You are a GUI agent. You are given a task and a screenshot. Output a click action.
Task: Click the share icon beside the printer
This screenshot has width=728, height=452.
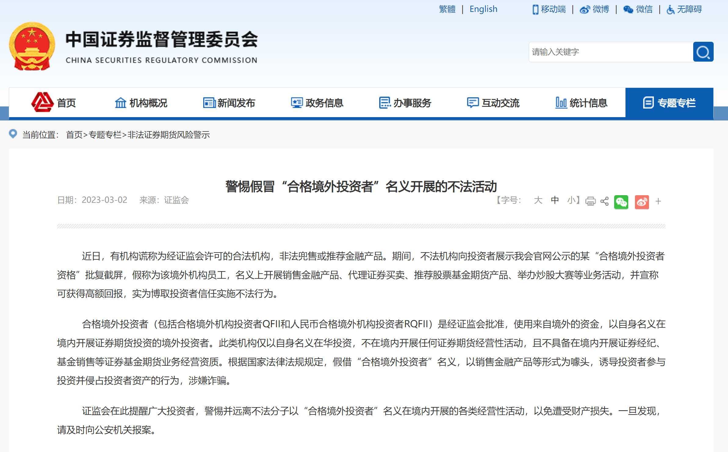click(x=604, y=201)
